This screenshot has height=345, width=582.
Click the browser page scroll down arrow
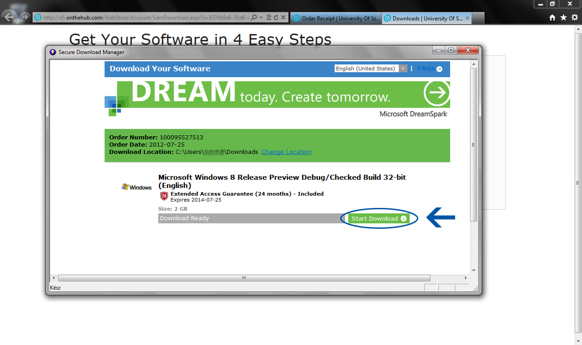578,341
